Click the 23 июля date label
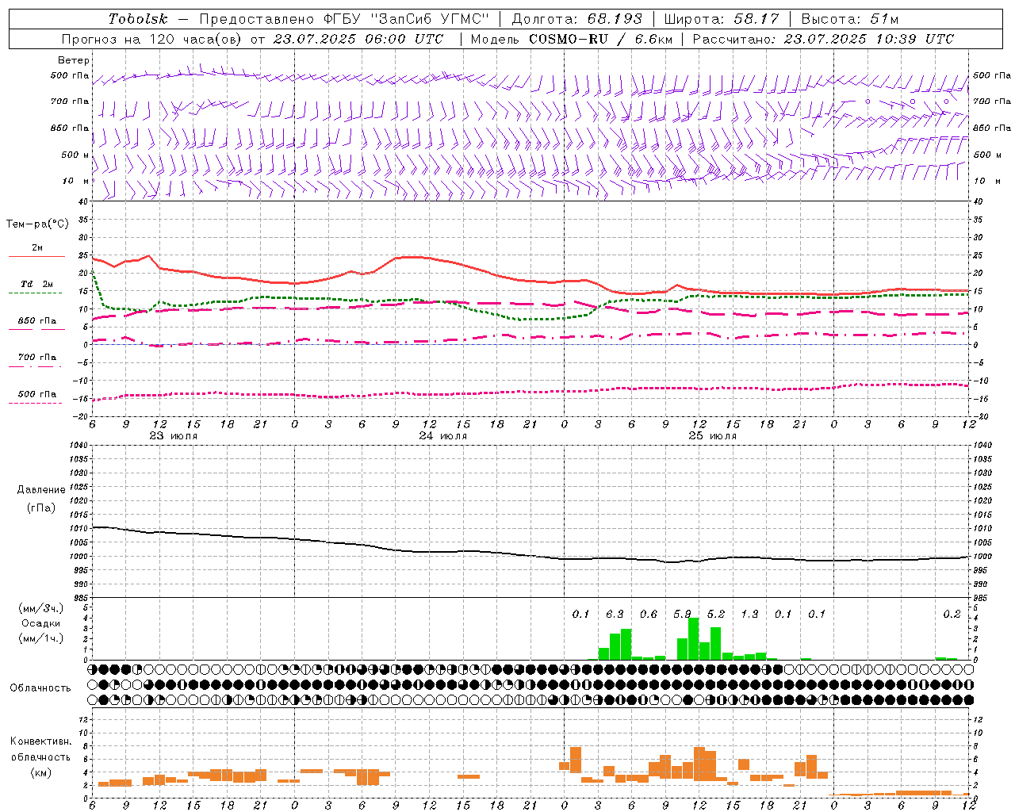Image resolution: width=1015 pixels, height=812 pixels. coord(174,436)
